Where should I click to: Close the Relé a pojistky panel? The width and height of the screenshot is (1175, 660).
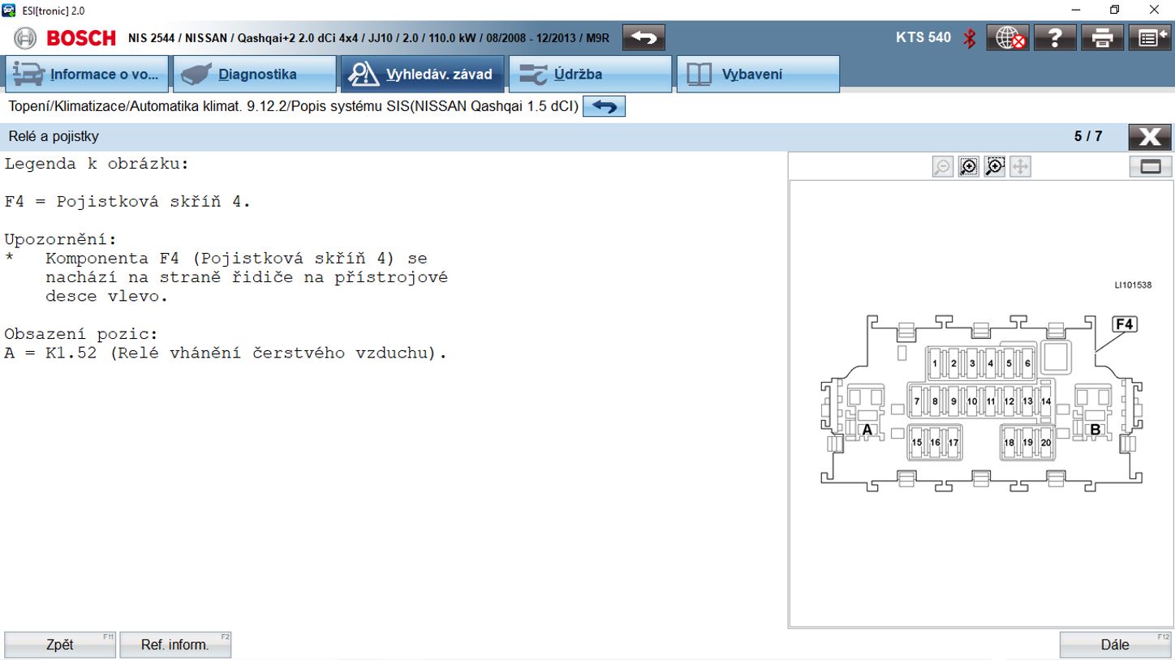[x=1149, y=137]
